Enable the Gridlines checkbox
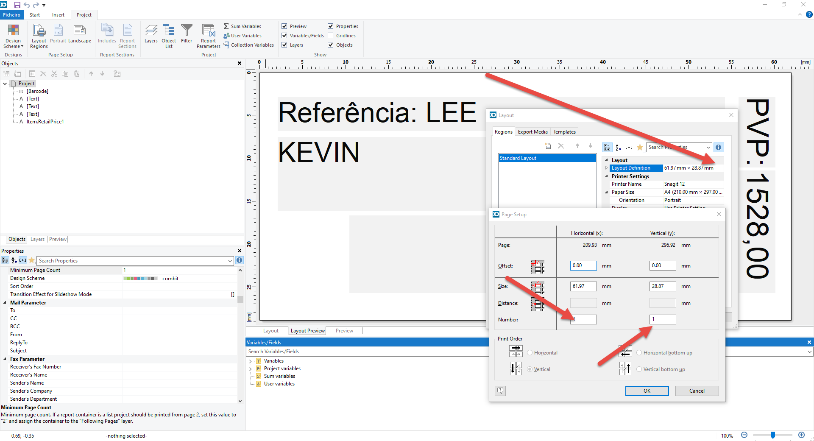814x441 pixels. (x=331, y=36)
